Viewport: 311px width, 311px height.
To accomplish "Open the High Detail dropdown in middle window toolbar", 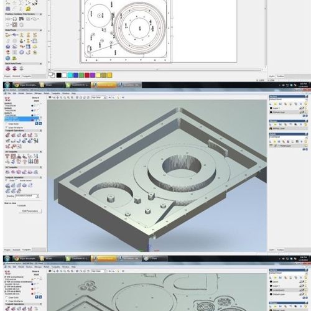I will (x=99, y=97).
